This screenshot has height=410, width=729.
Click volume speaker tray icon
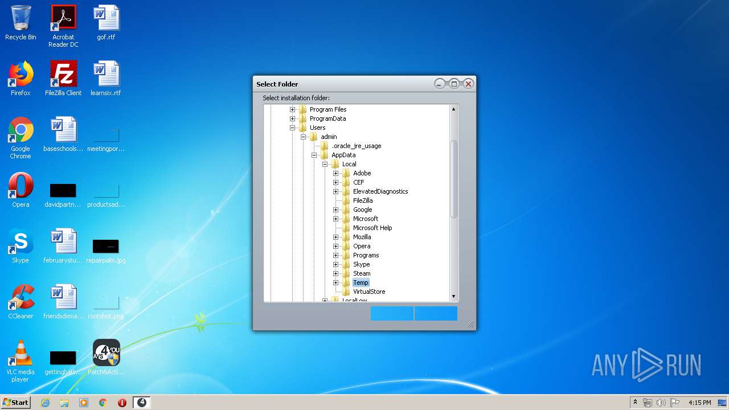pos(661,403)
